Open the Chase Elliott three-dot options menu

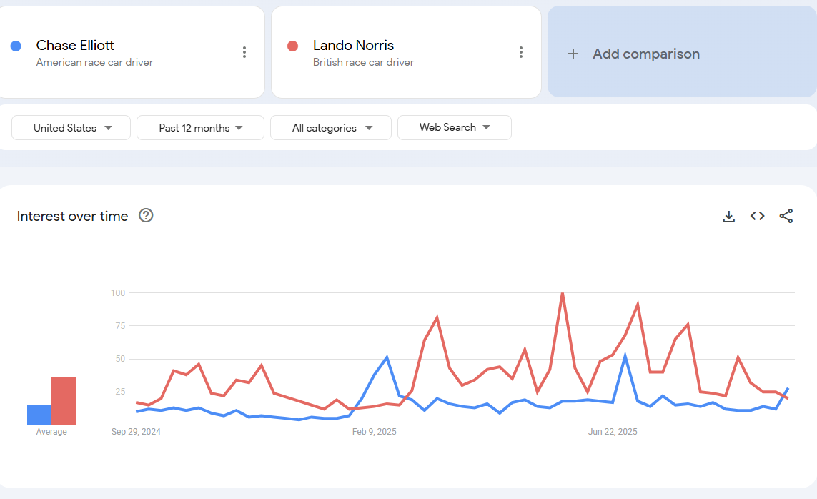tap(244, 52)
